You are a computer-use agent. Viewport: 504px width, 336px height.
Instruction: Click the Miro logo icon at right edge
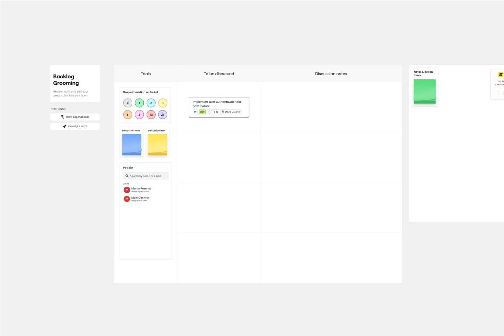click(501, 74)
